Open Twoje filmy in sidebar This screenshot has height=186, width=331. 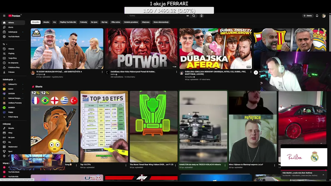(x=12, y=58)
